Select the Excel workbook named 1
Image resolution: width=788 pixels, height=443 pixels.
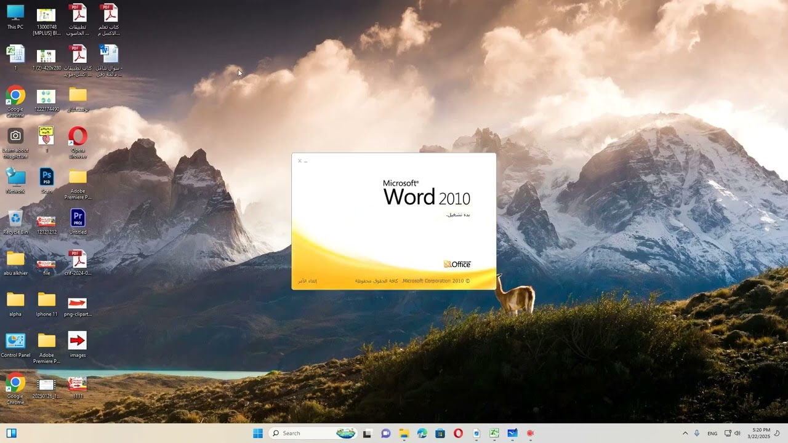15,58
